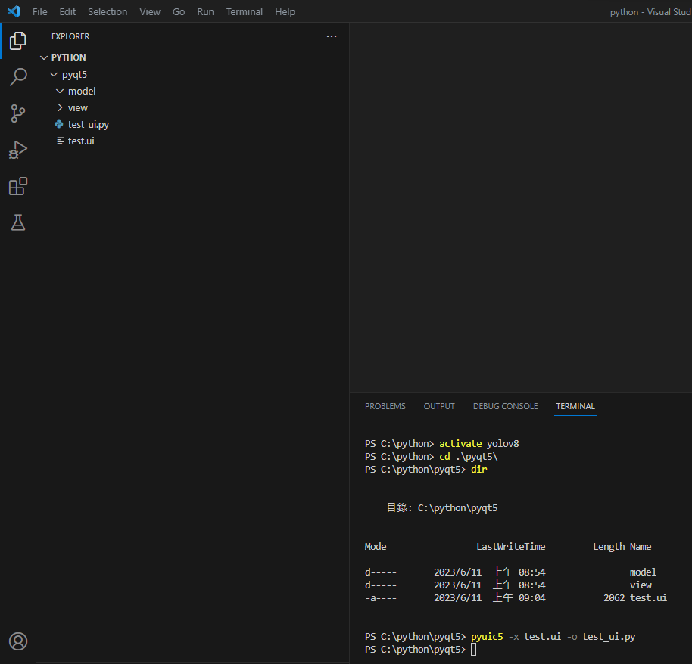
Task: Collapse the PYTHON root folder
Action: pos(68,57)
